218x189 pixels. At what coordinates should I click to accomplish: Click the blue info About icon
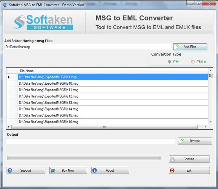(95, 170)
